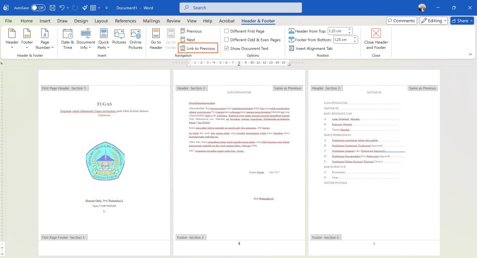Click Close Header and Footer button

coord(376,34)
